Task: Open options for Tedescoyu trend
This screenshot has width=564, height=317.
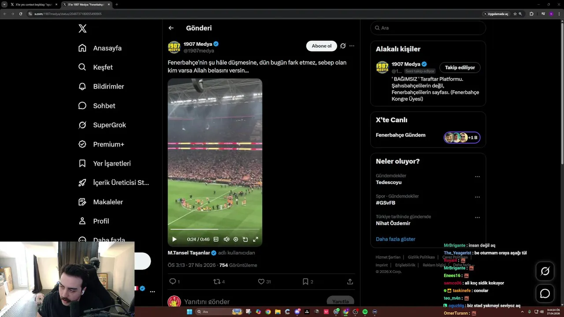Action: pyautogui.click(x=477, y=177)
